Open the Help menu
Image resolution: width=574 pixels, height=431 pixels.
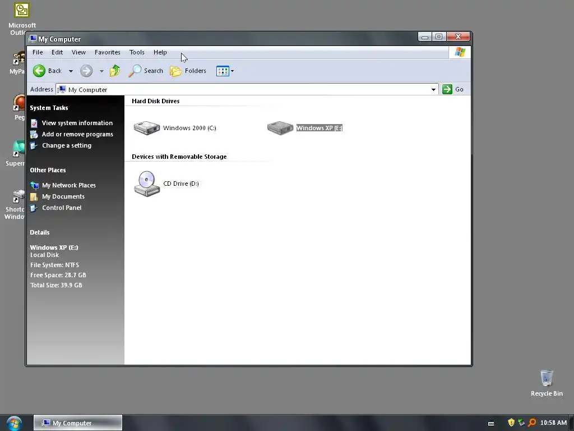coord(160,52)
